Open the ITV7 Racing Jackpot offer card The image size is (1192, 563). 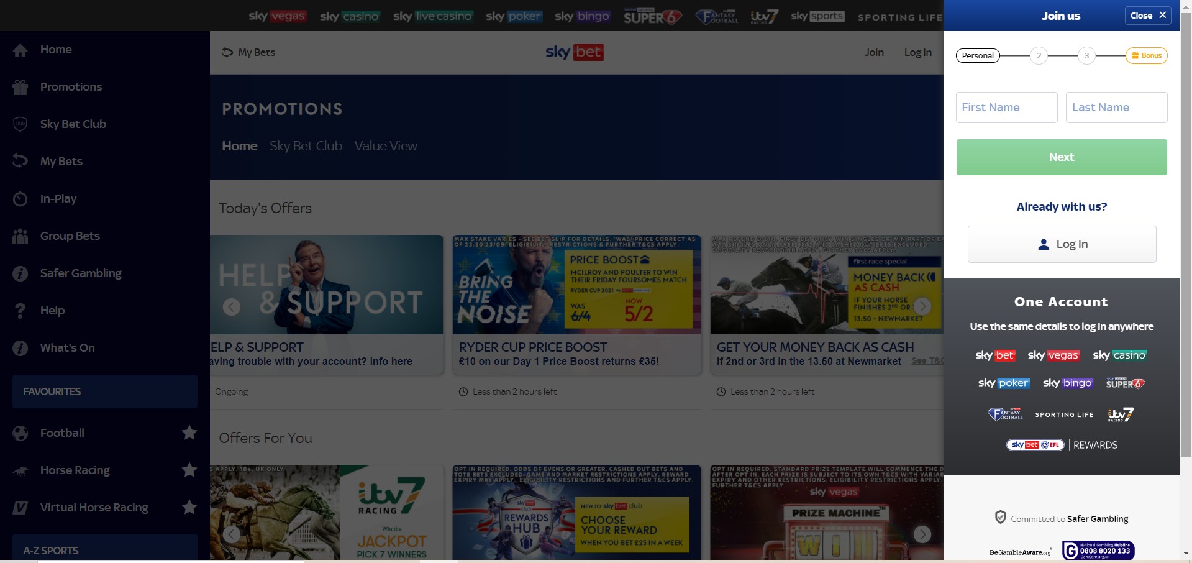click(327, 513)
